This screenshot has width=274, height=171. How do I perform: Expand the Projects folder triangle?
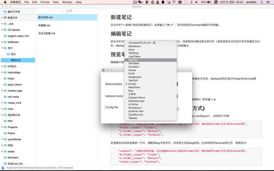pos(2,127)
